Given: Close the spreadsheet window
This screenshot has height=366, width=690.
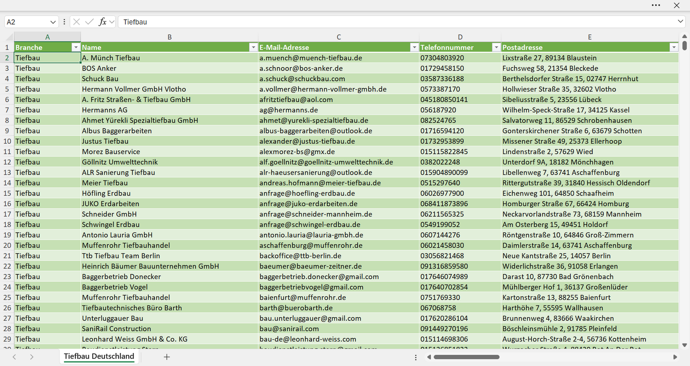Looking at the screenshot, I should [x=677, y=5].
